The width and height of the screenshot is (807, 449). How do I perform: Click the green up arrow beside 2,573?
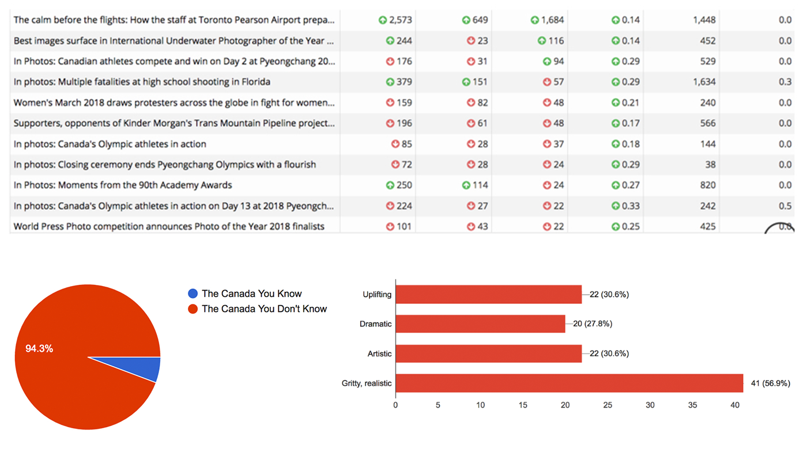(x=383, y=20)
